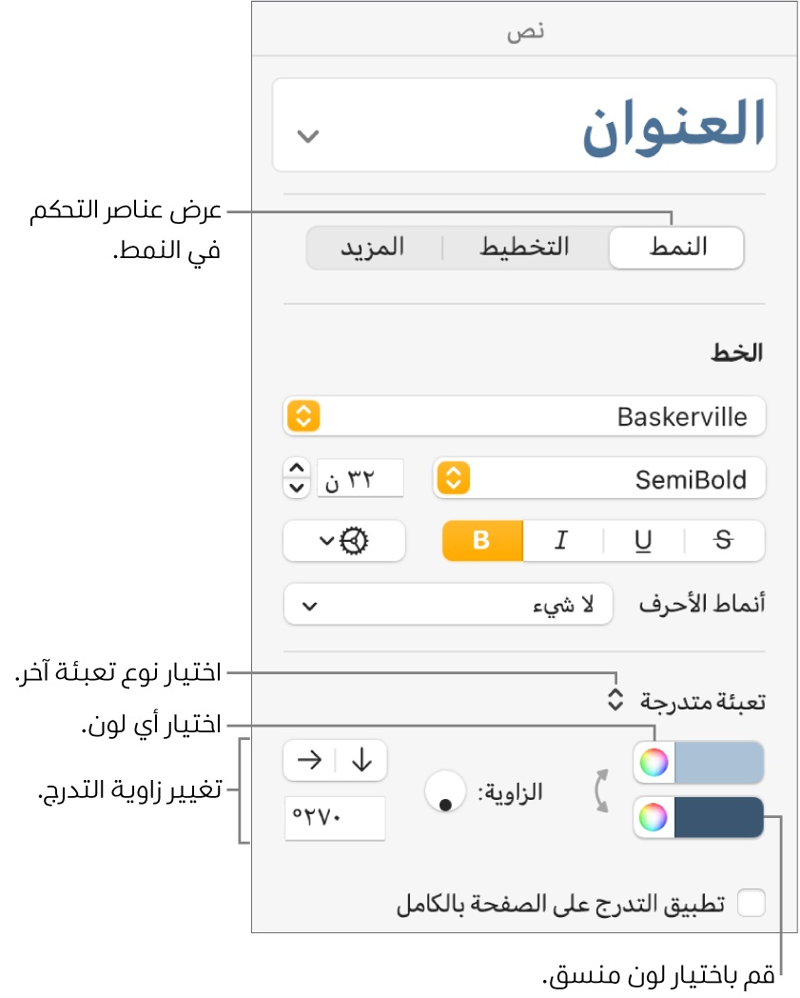This screenshot has height=998, width=800.
Task: Apply bold formatting with the B icon
Action: (x=482, y=541)
